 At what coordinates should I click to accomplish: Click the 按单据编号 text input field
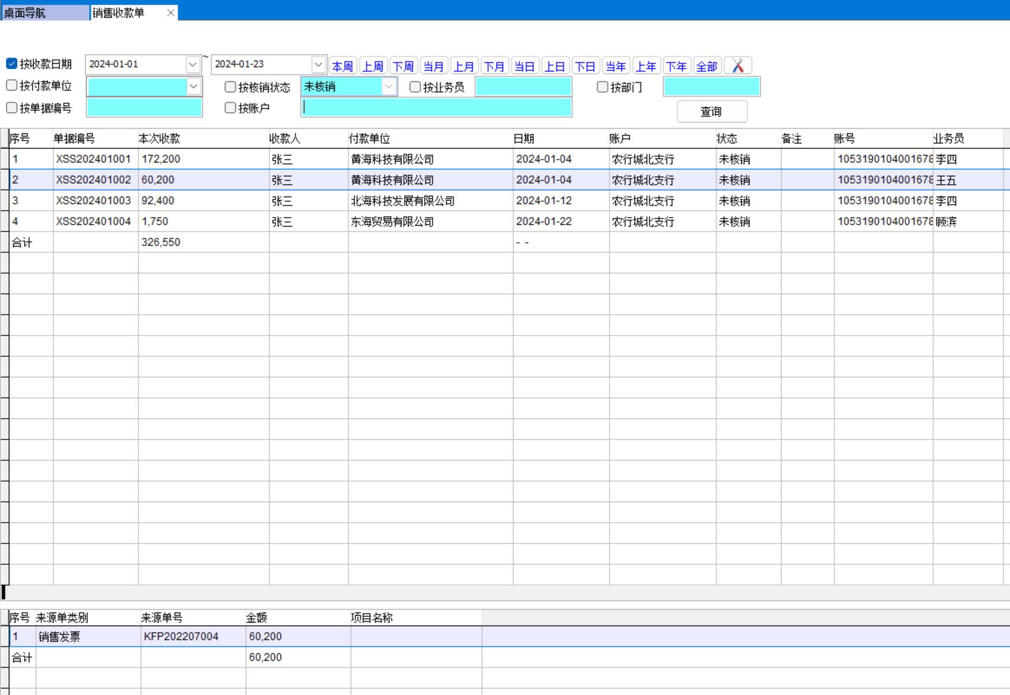coord(144,108)
